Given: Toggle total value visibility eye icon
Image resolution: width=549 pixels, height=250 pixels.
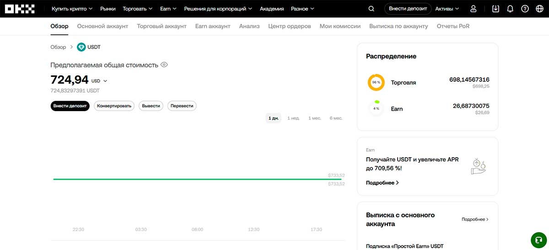Looking at the screenshot, I should point(164,65).
